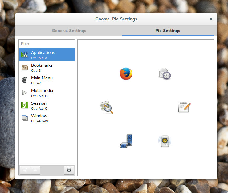Switch to Pie Settings tab
Image resolution: width=228 pixels, height=193 pixels.
pyautogui.click(x=168, y=31)
